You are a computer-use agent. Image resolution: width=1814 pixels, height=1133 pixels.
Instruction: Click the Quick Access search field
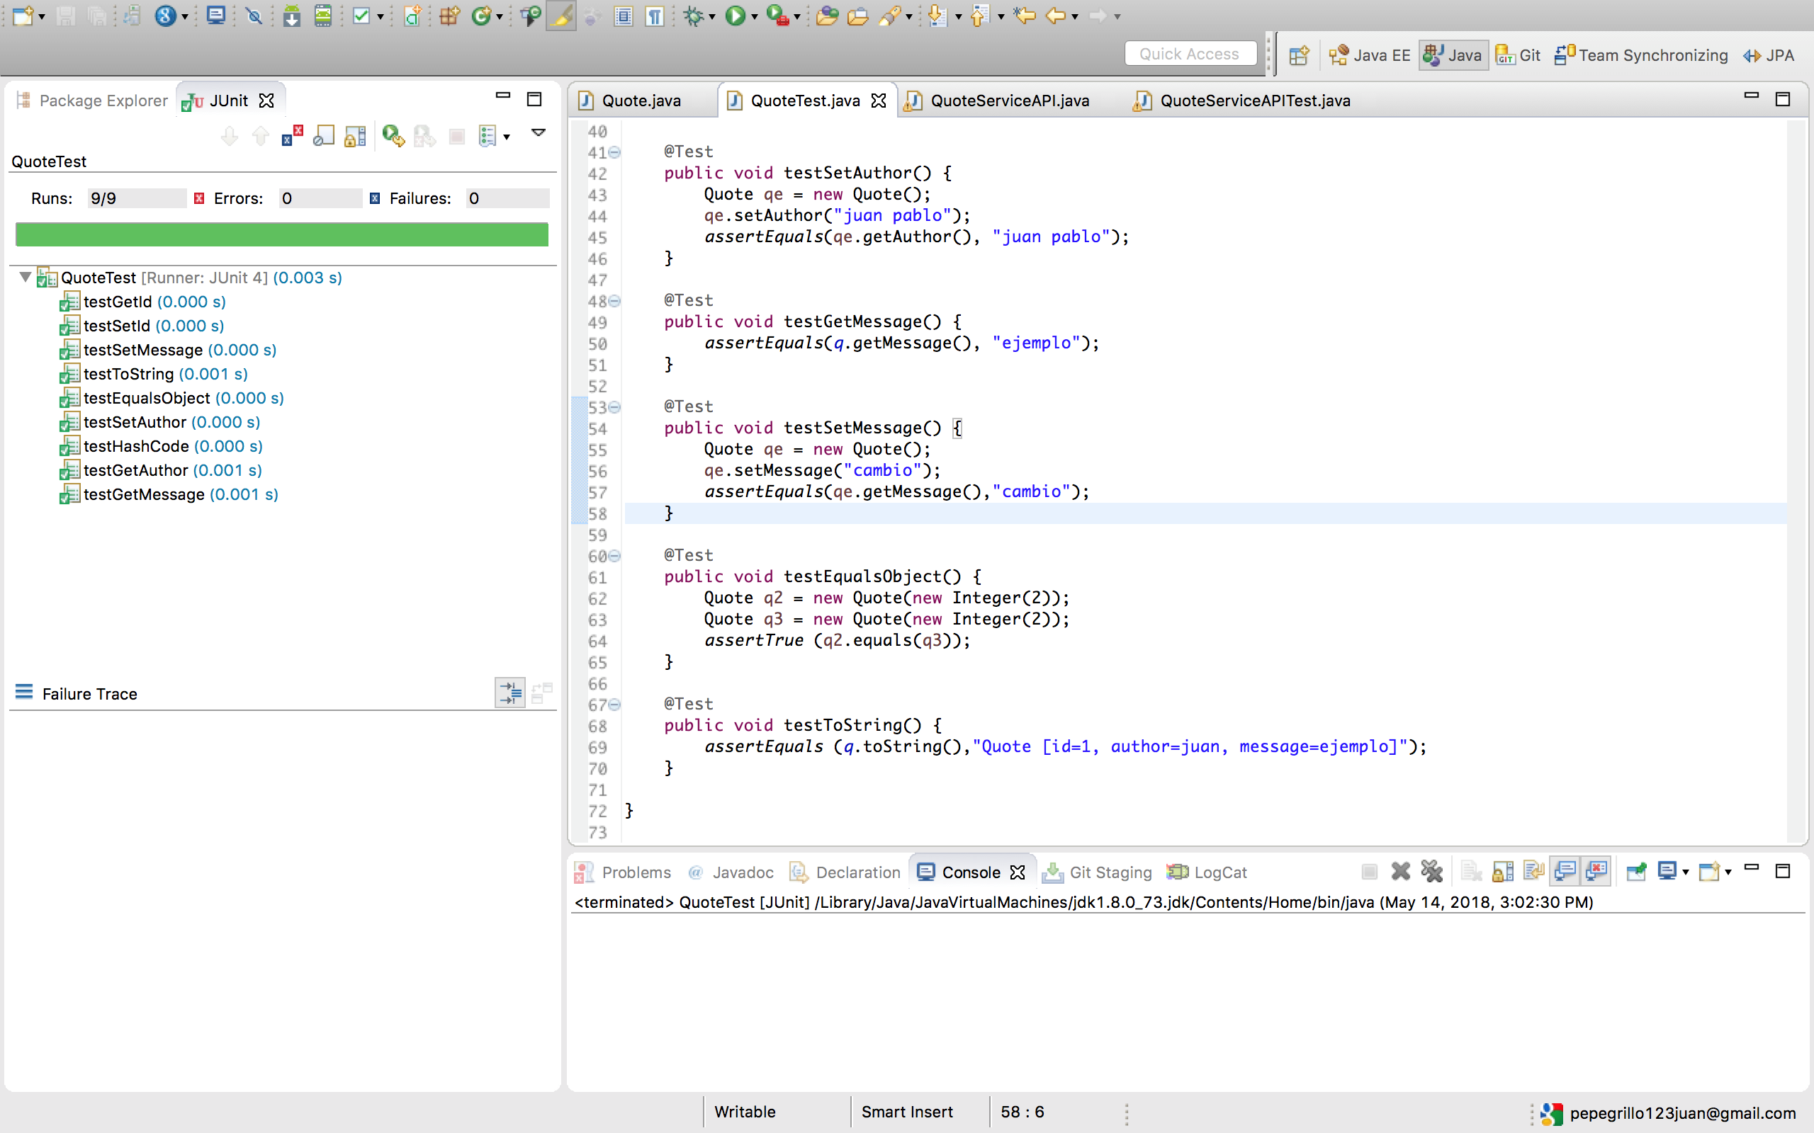(1190, 54)
